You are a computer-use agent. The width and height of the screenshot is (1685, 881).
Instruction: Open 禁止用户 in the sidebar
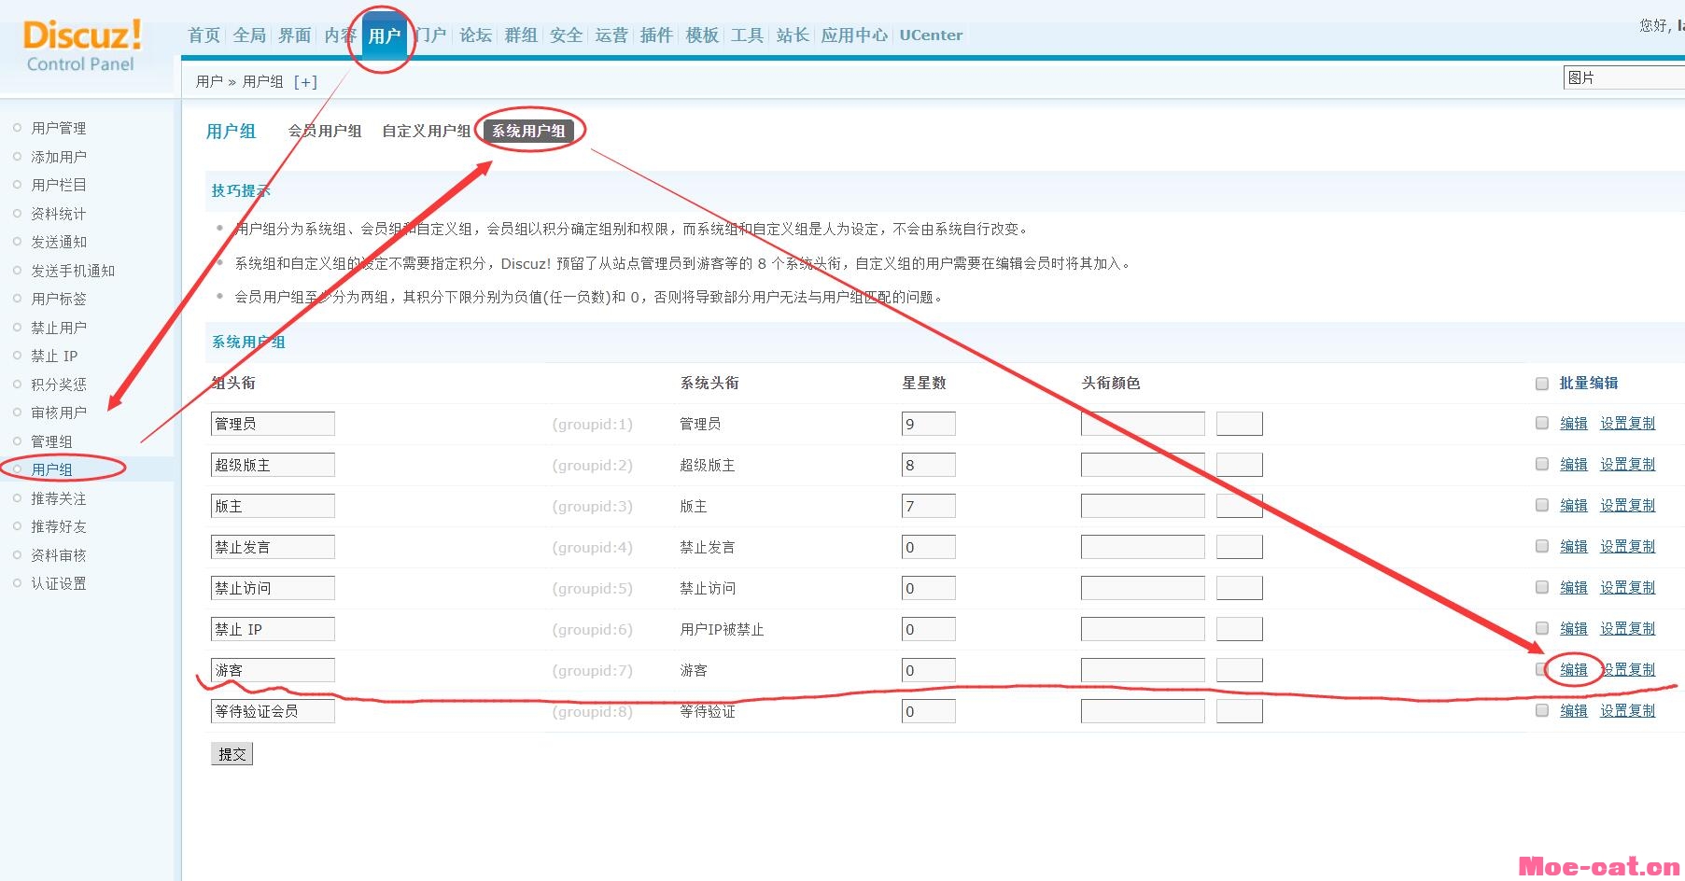pyautogui.click(x=58, y=328)
